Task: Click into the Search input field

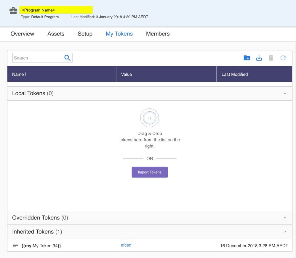Action: click(x=38, y=58)
